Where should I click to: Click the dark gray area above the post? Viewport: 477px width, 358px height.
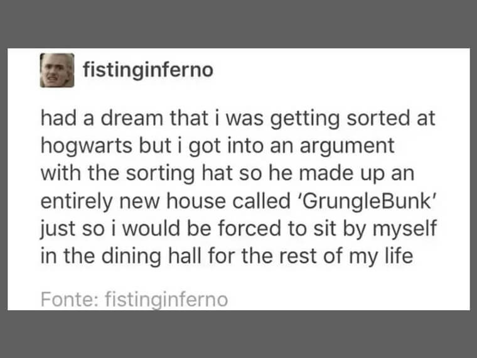(x=238, y=24)
